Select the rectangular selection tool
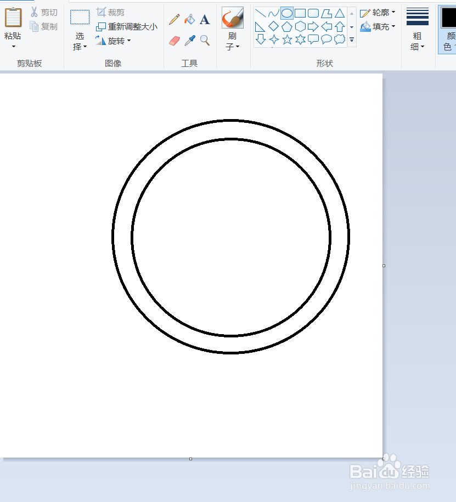 tap(80, 18)
